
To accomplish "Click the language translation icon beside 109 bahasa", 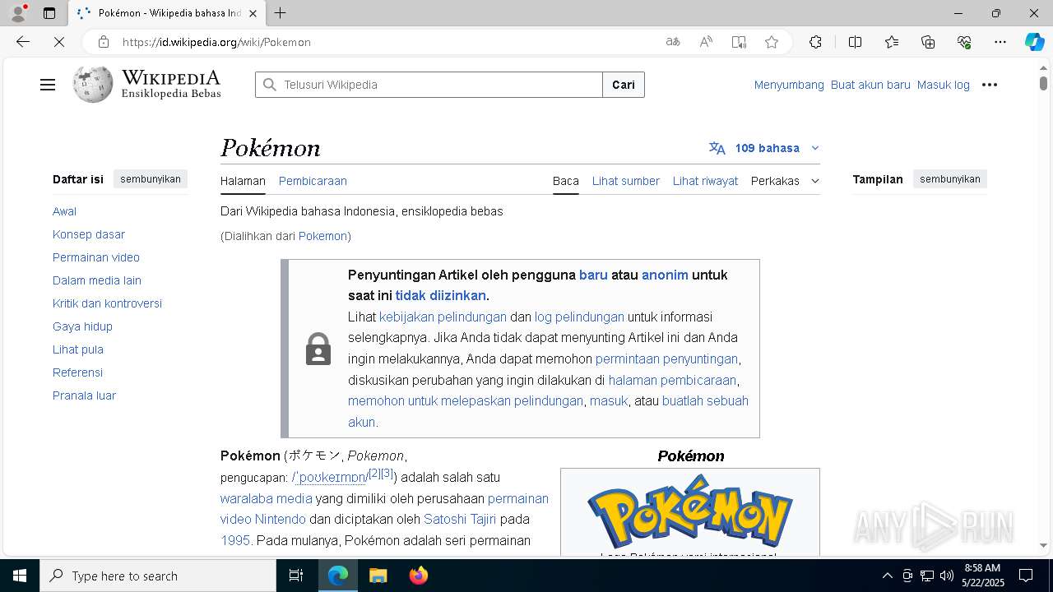I will [x=717, y=148].
